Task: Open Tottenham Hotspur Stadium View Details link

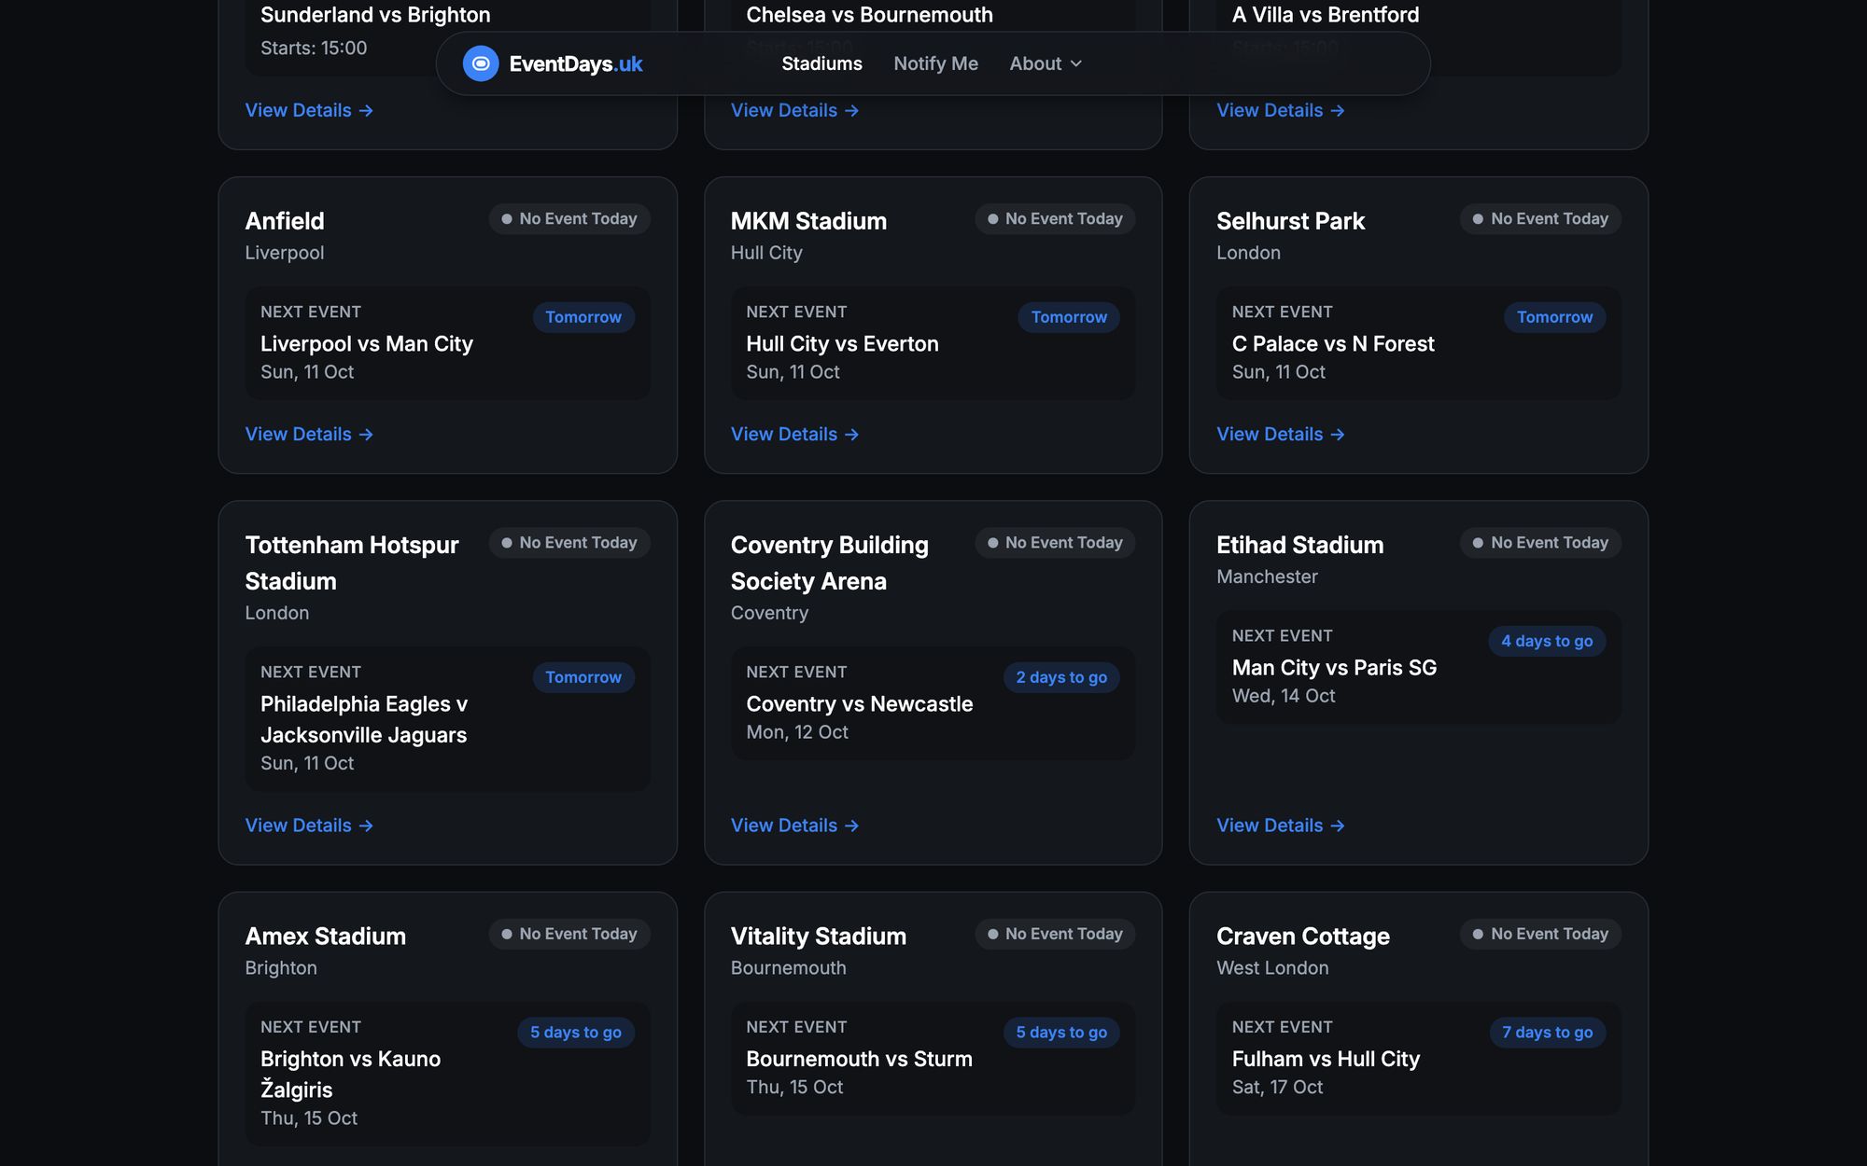Action: coord(309,826)
